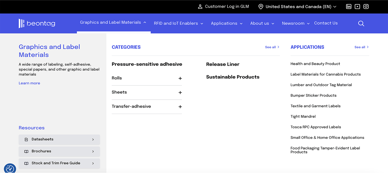Open the Instagram icon
The height and width of the screenshot is (173, 388).
[366, 6]
